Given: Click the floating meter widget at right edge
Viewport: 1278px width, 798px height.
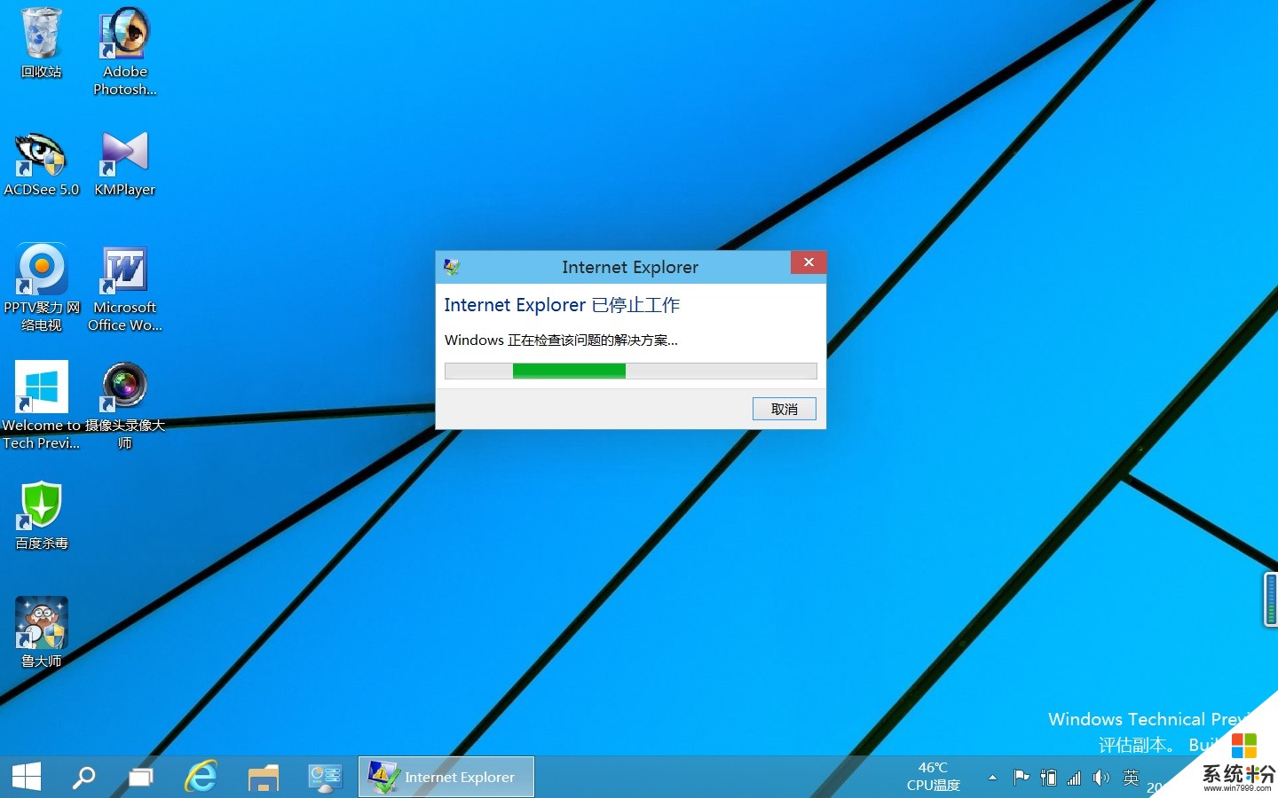Looking at the screenshot, I should click(1271, 599).
